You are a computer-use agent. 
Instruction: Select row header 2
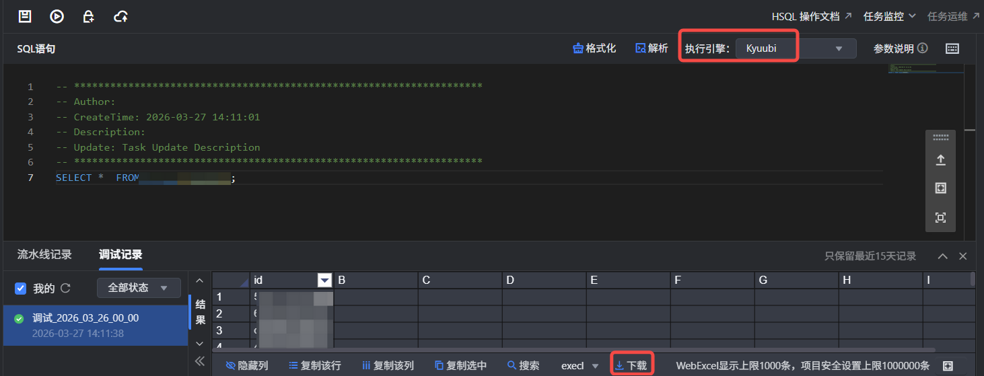[x=231, y=313]
